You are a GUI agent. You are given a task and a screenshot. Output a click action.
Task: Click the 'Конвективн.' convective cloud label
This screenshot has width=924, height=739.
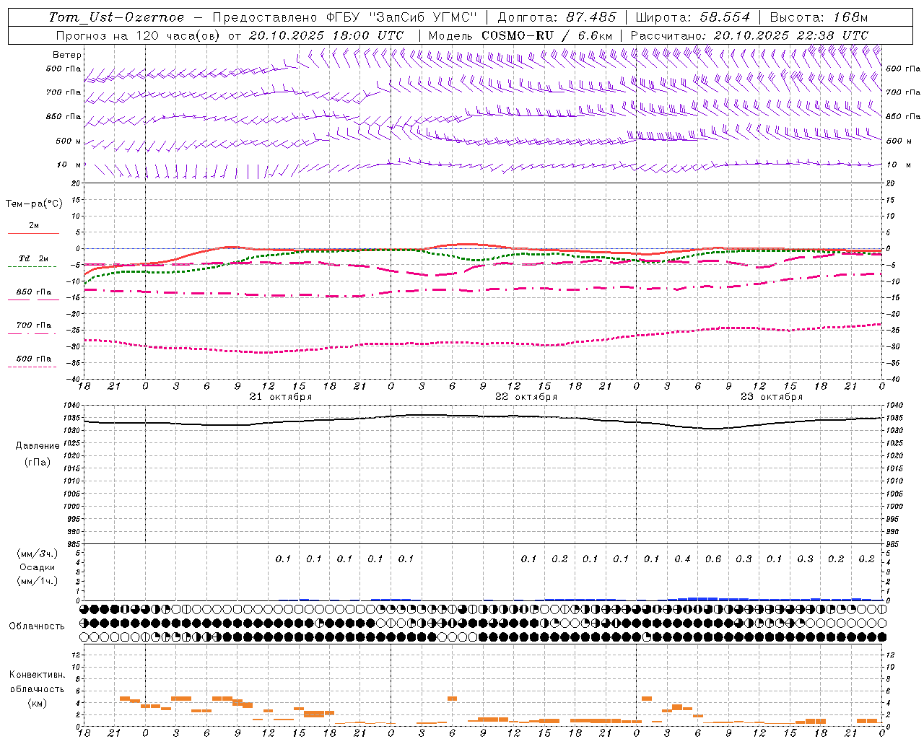(38, 675)
